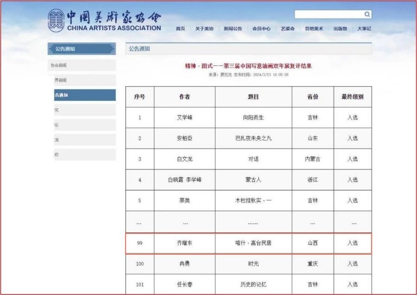
Task: Click the article title 精神·图式 复评结果
Action: [248, 66]
